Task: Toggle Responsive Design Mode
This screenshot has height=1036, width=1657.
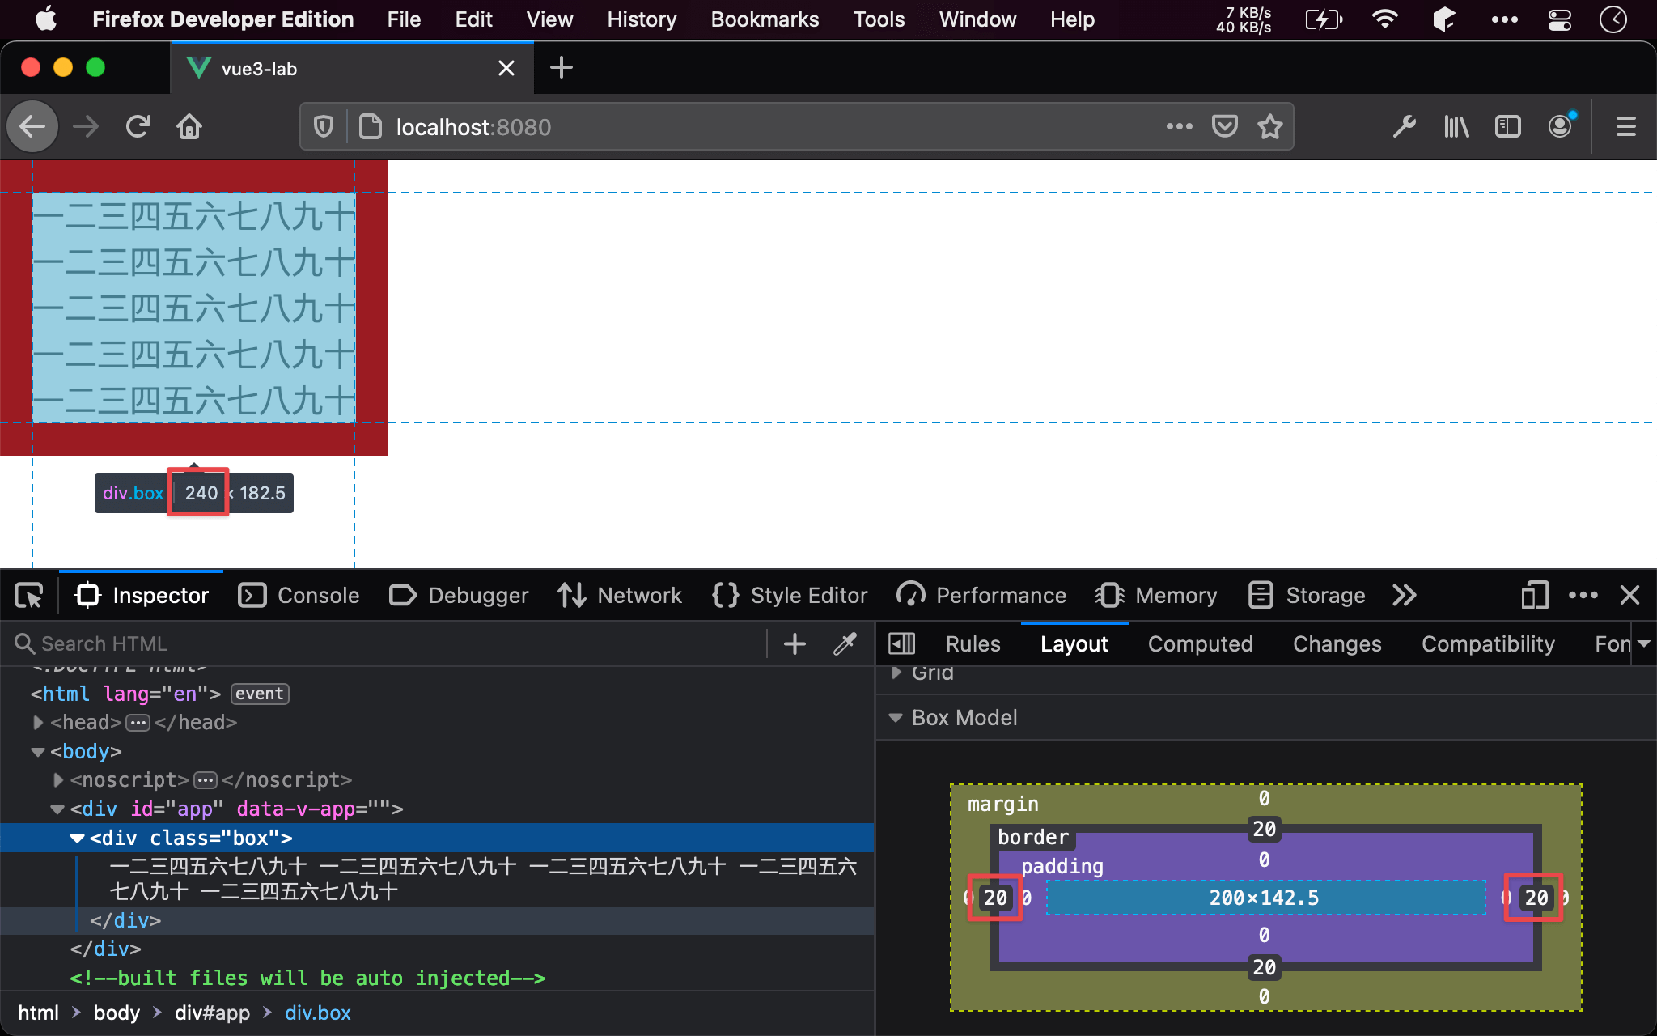Action: [x=1535, y=596]
